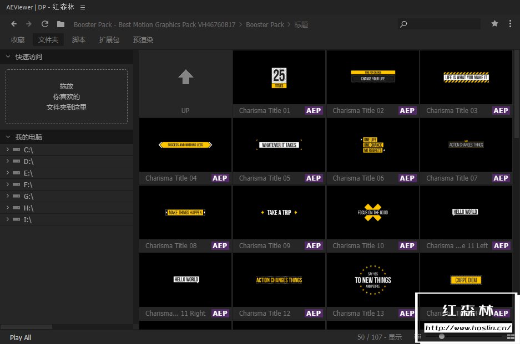Open the Booster Pack - Best Motion Graphics Pack breadcrumb
The image size is (520, 344).
[x=154, y=24]
